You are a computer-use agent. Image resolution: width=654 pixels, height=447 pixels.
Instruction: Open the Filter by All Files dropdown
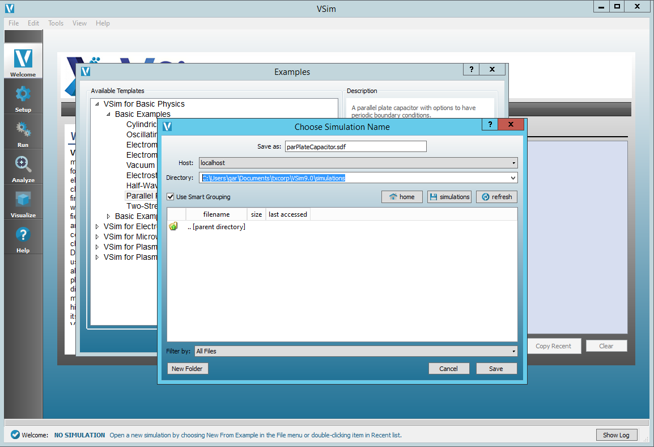click(356, 351)
